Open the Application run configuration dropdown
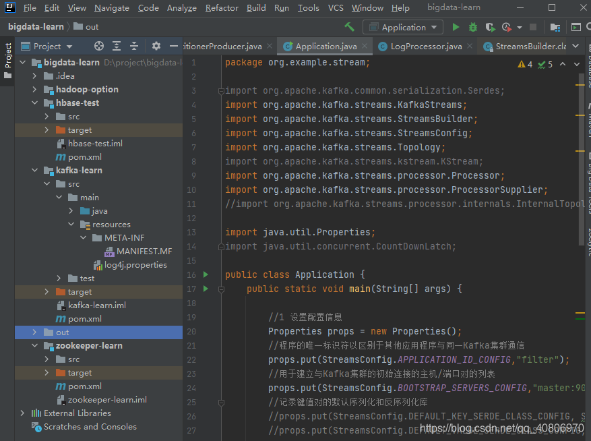This screenshot has width=591, height=441. tap(402, 27)
